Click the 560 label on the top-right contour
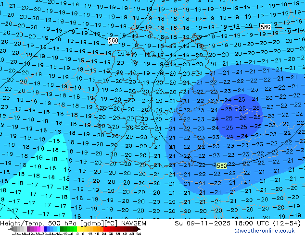This screenshot has width=305, height=235. [266, 27]
